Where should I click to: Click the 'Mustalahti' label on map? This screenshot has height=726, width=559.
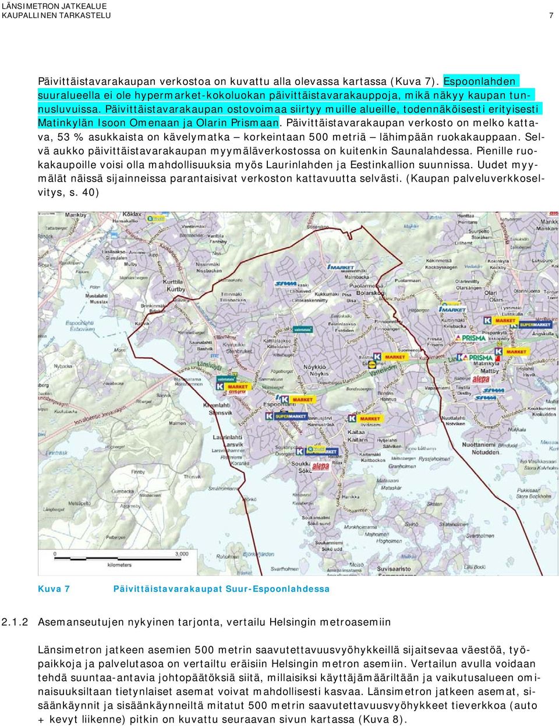click(97, 296)
